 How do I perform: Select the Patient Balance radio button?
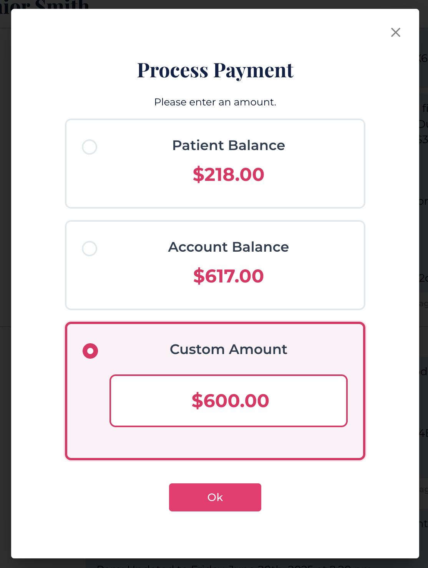click(x=90, y=147)
